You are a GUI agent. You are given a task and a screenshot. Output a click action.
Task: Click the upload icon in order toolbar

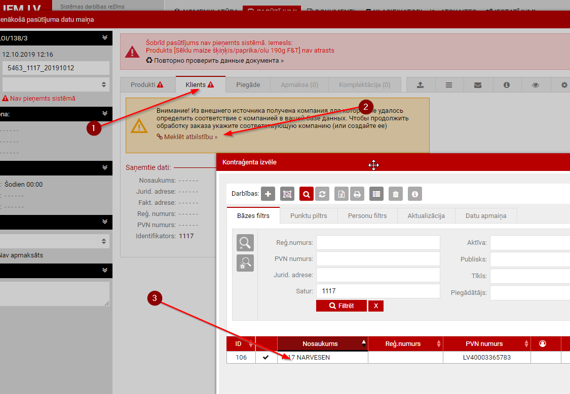[x=420, y=85]
